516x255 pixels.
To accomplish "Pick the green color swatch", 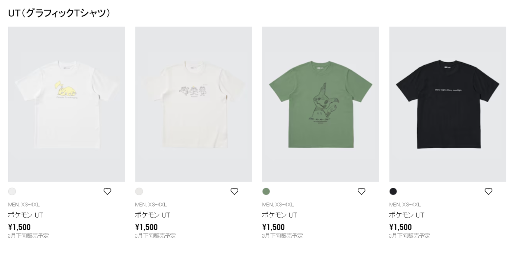I will (x=266, y=191).
